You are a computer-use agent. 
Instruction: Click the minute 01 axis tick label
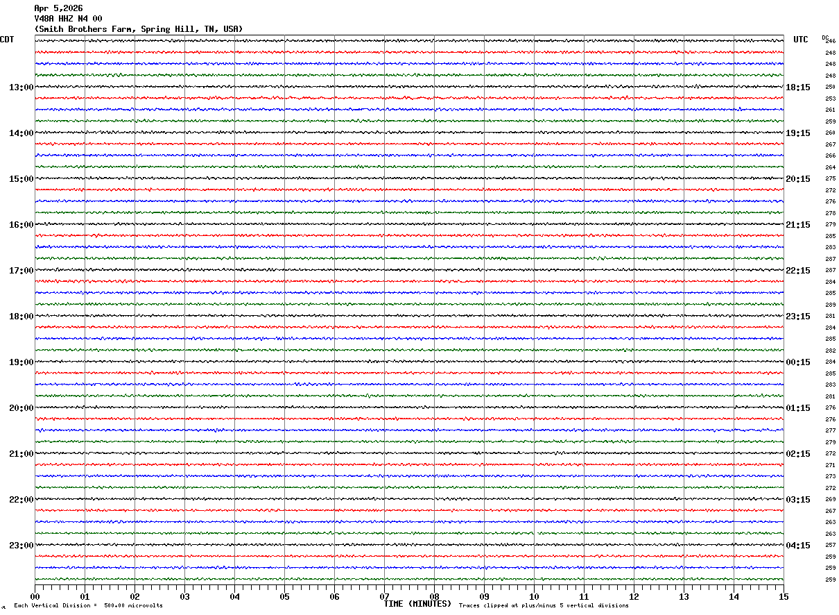coord(85,596)
